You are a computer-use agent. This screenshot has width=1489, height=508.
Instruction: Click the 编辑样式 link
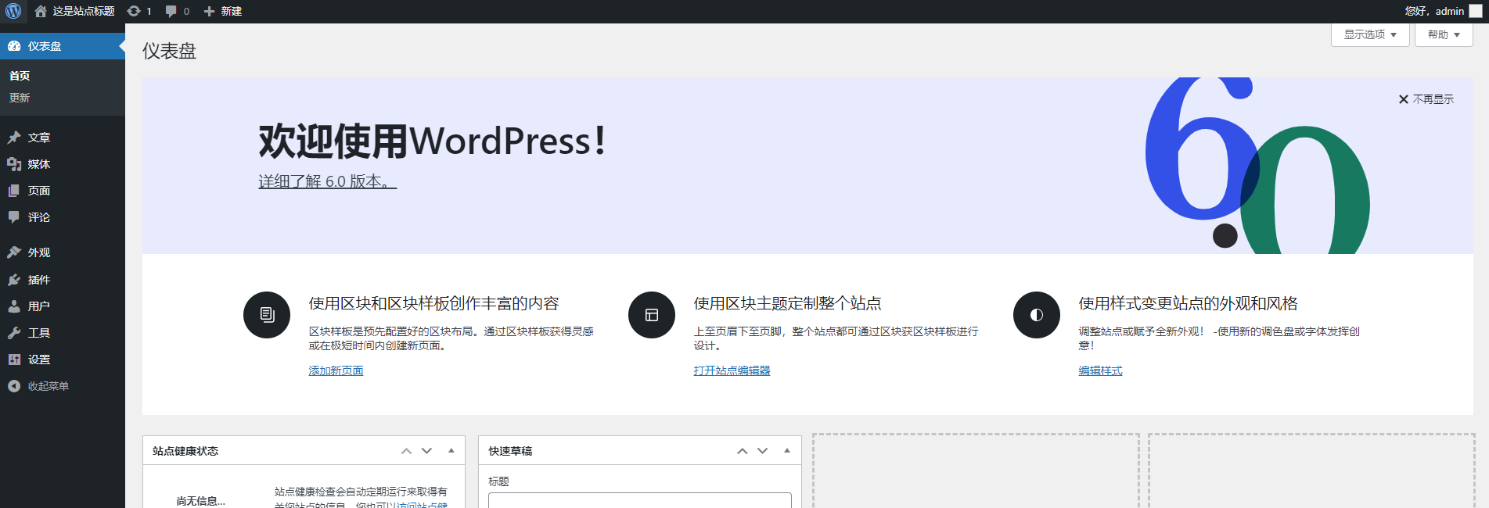coord(1100,370)
